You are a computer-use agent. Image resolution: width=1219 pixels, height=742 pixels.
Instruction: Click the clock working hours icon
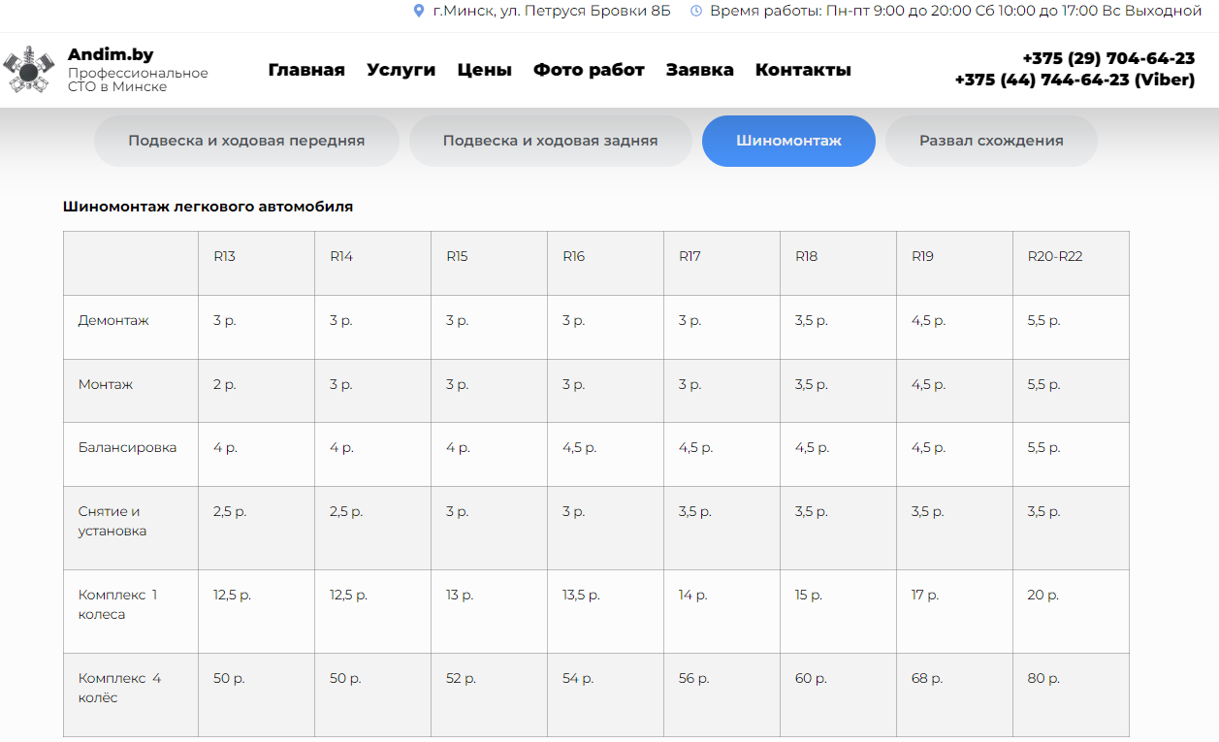click(x=695, y=11)
